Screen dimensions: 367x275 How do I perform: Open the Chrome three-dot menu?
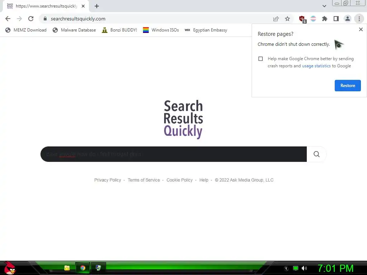[359, 19]
